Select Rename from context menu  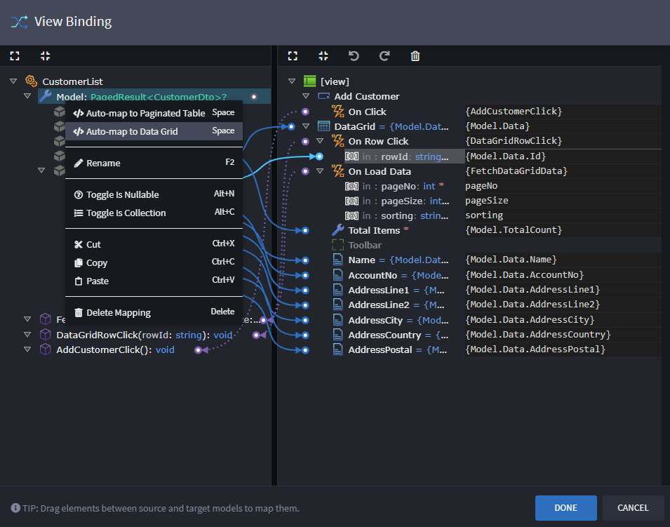point(154,163)
